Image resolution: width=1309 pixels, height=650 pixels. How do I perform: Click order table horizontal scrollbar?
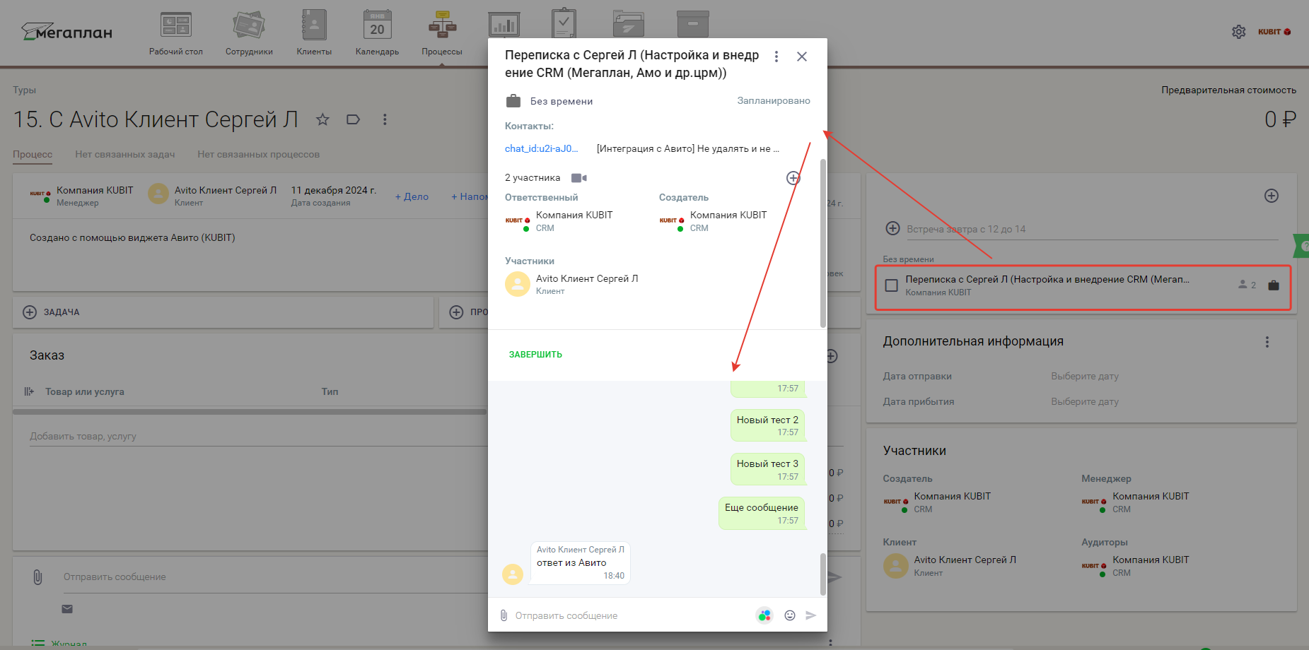[x=249, y=411]
